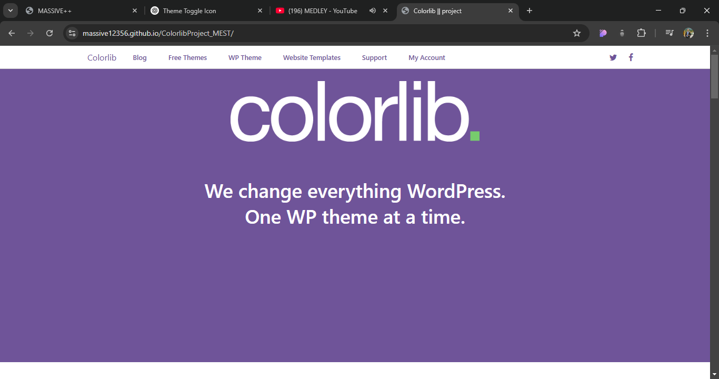
Task: Switch to Theme Toggle Icon tab
Action: 203,11
